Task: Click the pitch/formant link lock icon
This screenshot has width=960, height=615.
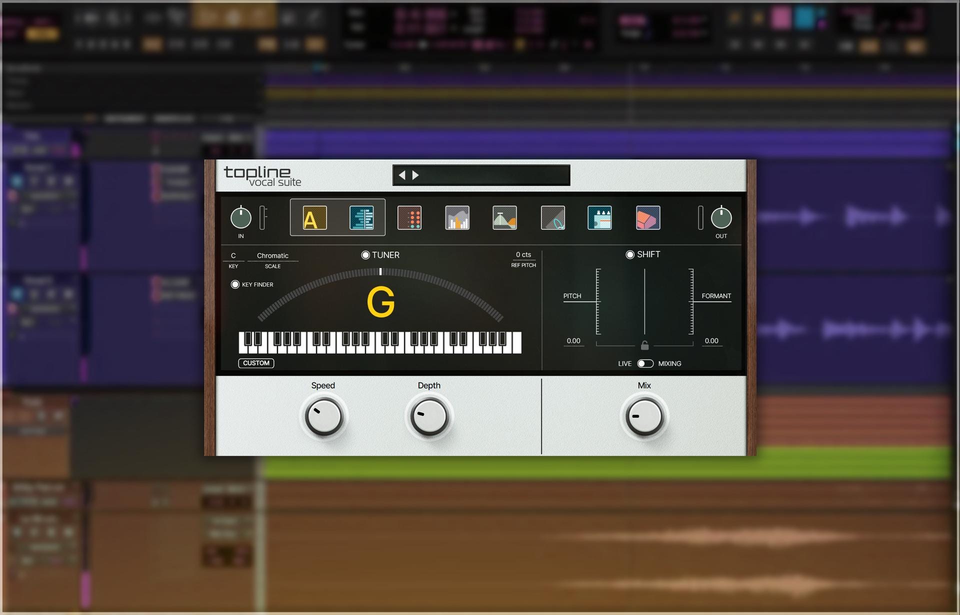Action: coord(644,345)
